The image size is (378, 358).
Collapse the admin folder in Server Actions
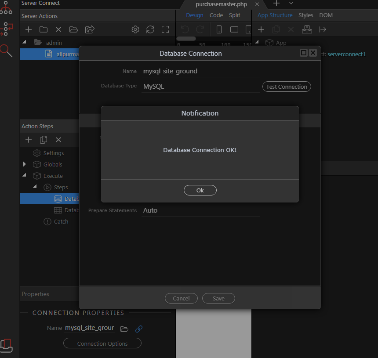pyautogui.click(x=25, y=43)
